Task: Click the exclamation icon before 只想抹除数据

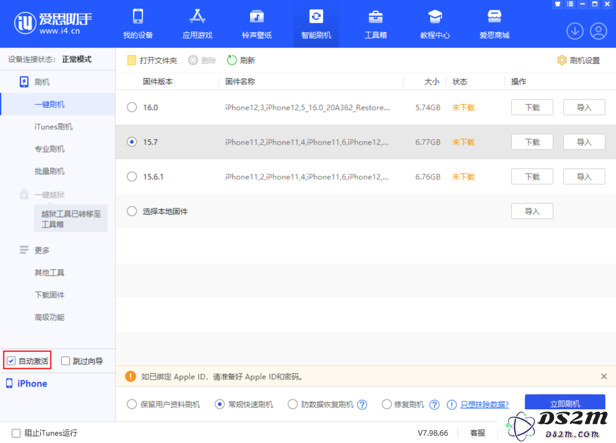Action: [x=452, y=405]
